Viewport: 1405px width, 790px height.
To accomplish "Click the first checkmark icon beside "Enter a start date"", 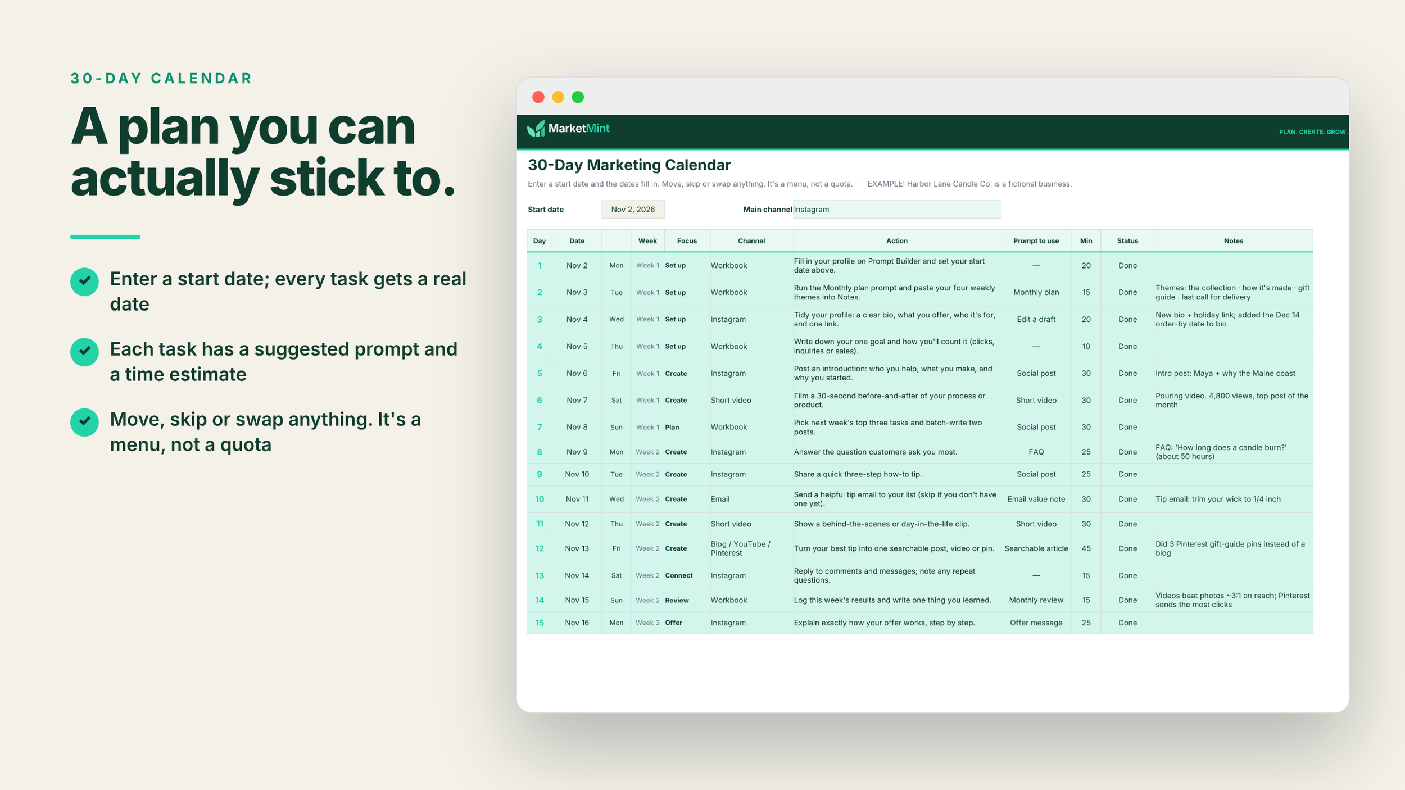I will coord(85,282).
